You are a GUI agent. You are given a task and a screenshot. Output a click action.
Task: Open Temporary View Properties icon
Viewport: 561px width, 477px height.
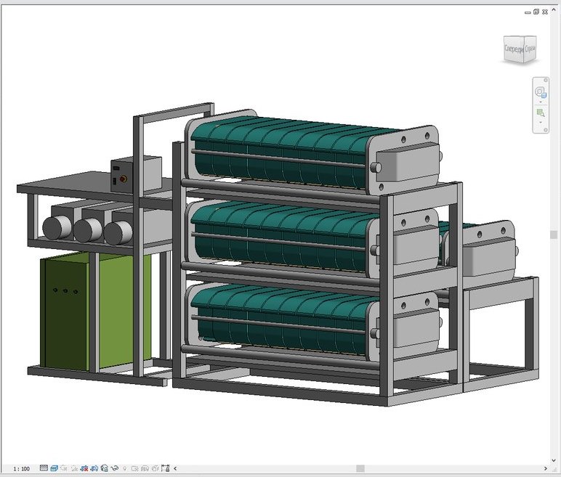coord(135,469)
